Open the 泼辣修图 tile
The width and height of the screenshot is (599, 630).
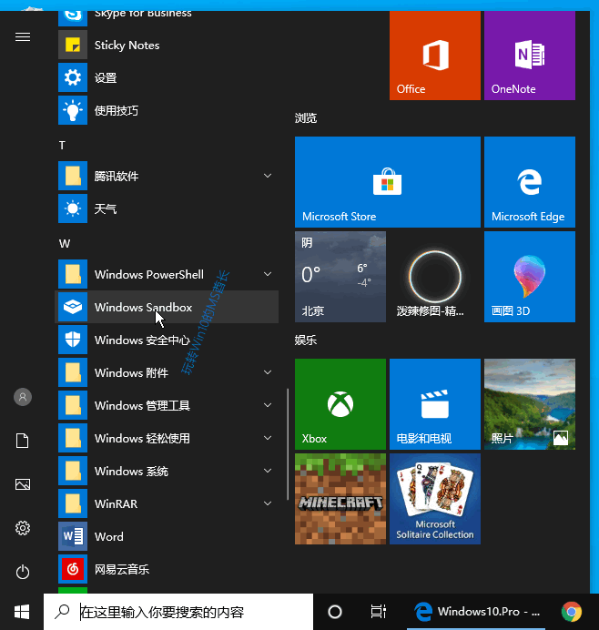click(x=435, y=277)
